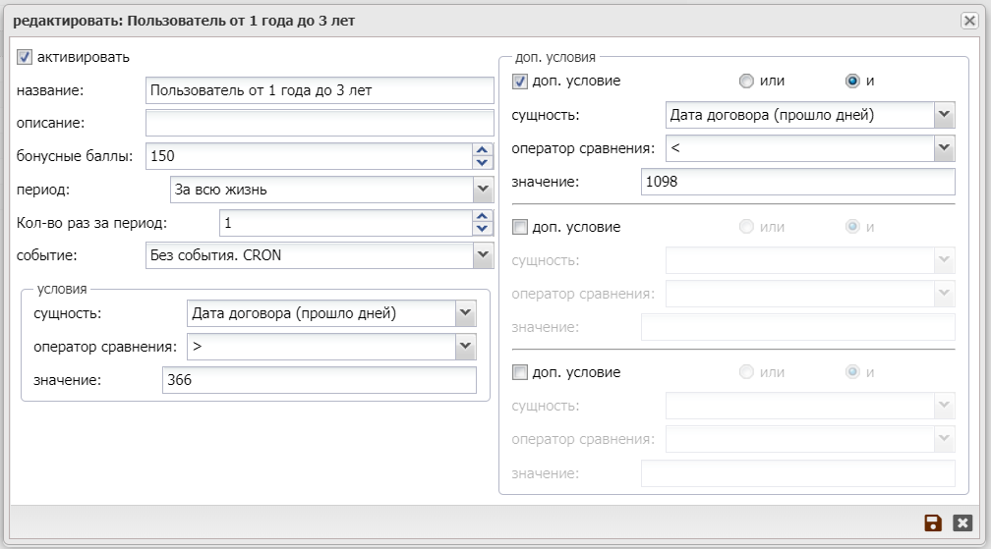Viewport: 991px width, 549px height.
Task: Click the save floppy disk icon
Action: tap(933, 523)
